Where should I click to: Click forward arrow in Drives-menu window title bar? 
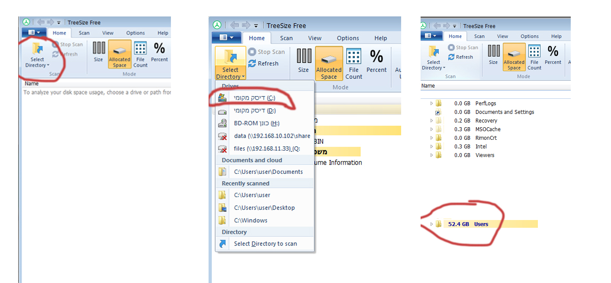click(246, 25)
